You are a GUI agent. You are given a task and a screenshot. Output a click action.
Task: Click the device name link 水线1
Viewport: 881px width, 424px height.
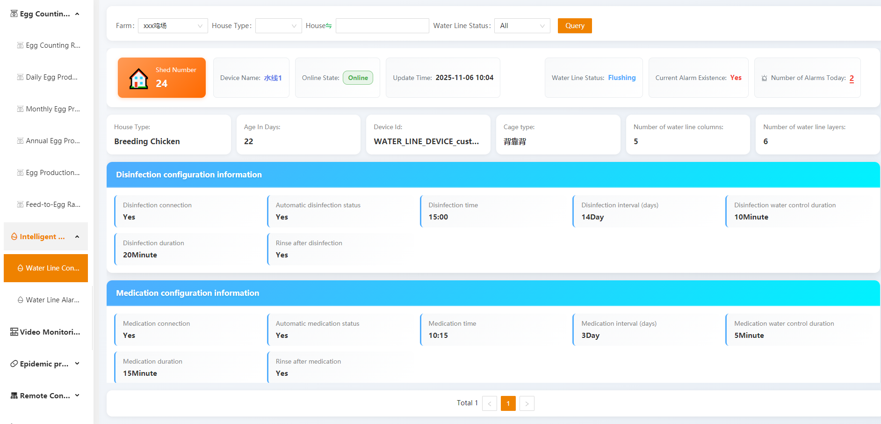273,78
